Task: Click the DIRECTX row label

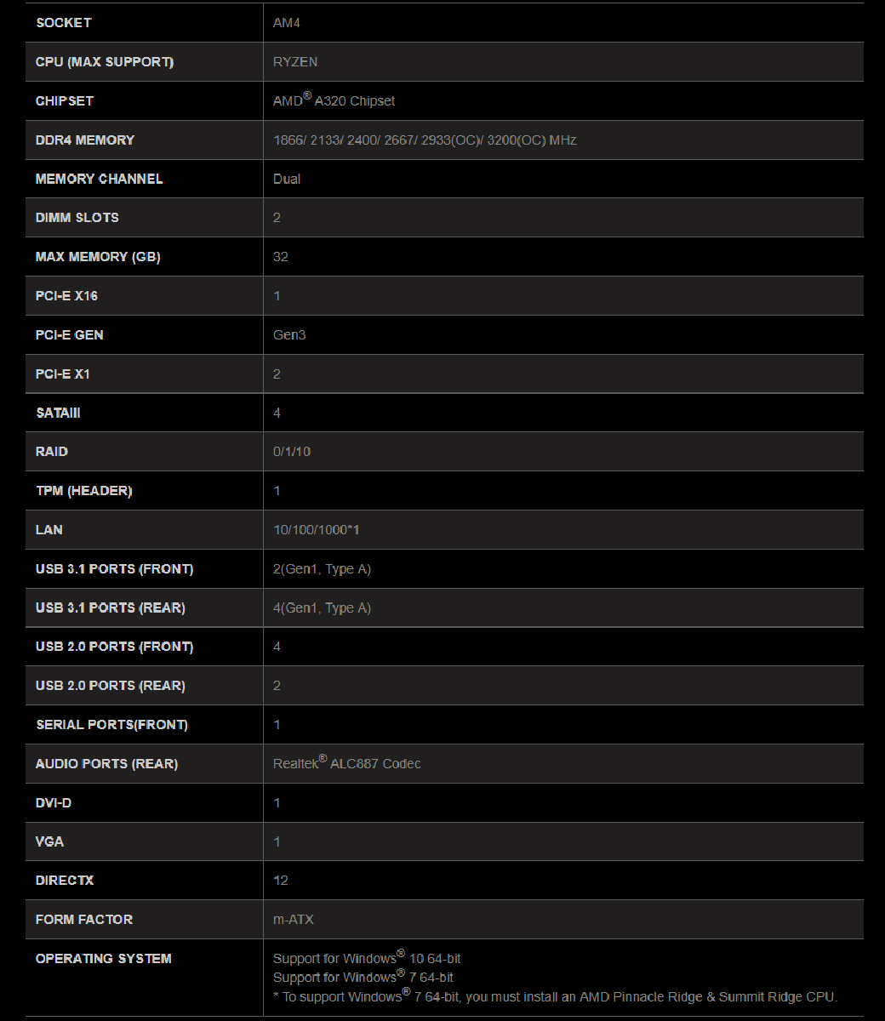Action: tap(65, 881)
